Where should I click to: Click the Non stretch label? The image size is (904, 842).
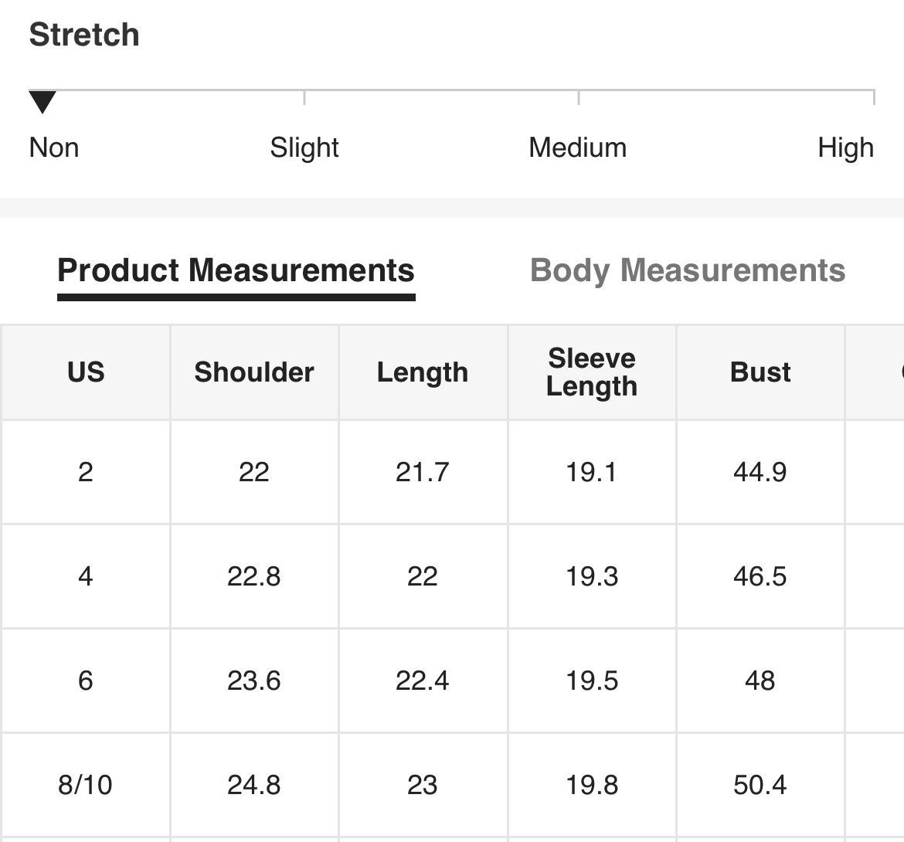click(54, 148)
